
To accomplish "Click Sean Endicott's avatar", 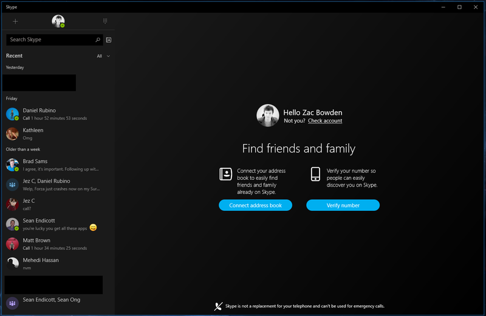I will pyautogui.click(x=12, y=224).
